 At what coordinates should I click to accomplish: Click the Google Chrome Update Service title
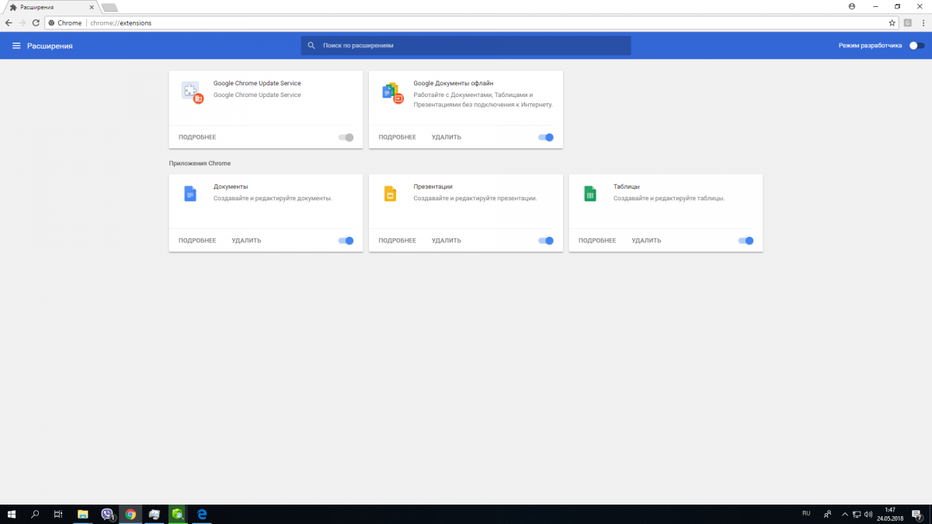(x=257, y=83)
